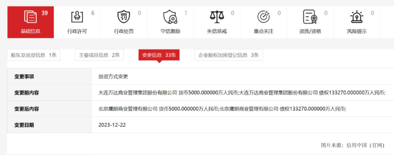This screenshot has width=394, height=155.
Task: Click the 行政处罚 shield icon
Action: (x=123, y=17)
